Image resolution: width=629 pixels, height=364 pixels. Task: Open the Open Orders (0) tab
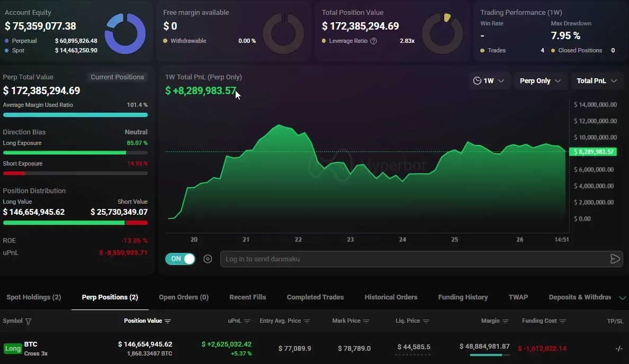[184, 297]
